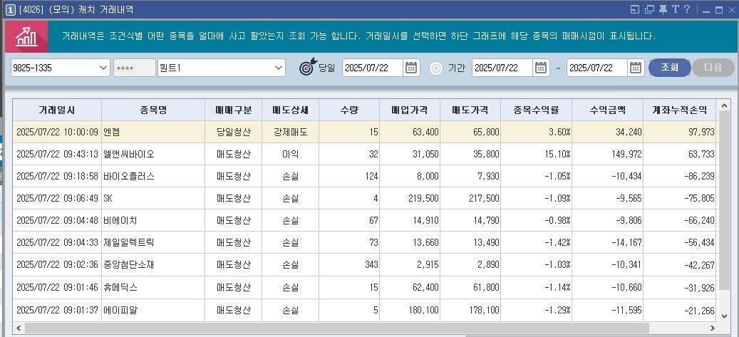The height and width of the screenshot is (337, 739).
Task: Open help with the question mark icon
Action: point(687,9)
